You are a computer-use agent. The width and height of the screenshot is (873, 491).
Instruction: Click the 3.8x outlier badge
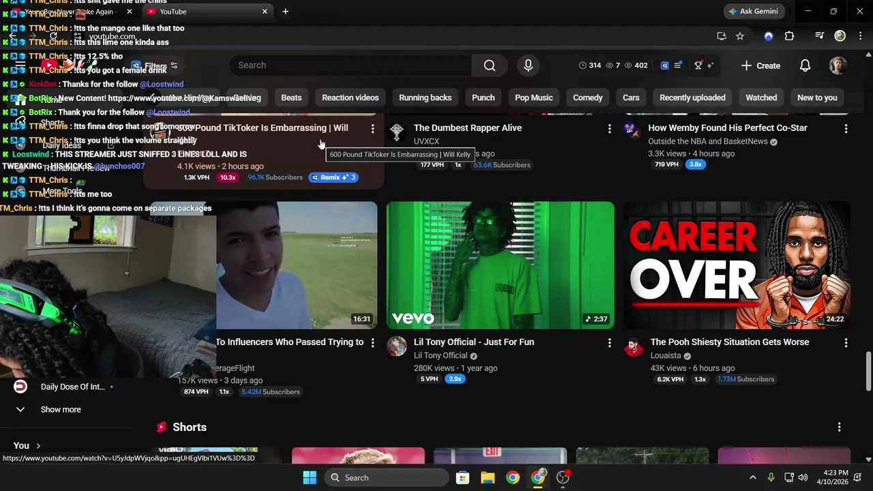[x=696, y=164]
